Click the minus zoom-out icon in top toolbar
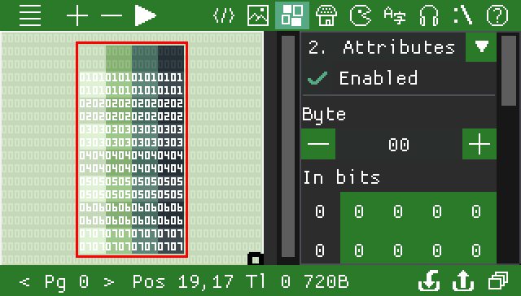Image resolution: width=521 pixels, height=296 pixels. tap(112, 15)
